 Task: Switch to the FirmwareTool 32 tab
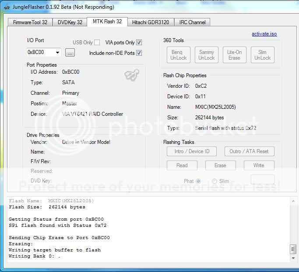[30, 22]
